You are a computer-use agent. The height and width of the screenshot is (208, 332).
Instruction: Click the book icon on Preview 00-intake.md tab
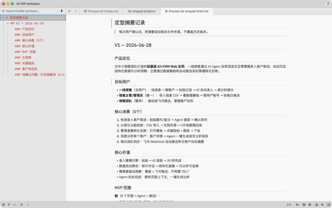tap(85, 11)
